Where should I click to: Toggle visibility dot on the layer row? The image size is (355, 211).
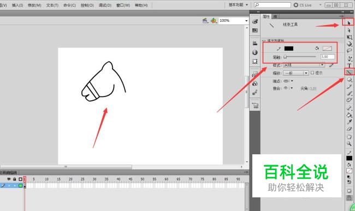[9, 186]
